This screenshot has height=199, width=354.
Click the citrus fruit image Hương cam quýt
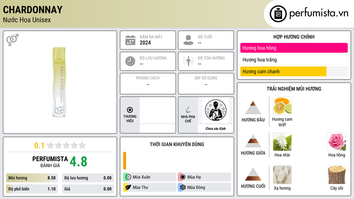pos(282,106)
